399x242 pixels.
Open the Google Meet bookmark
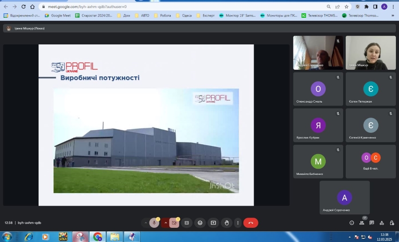57,15
